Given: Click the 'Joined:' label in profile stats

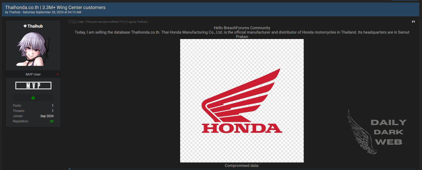Looking at the screenshot, I should 18,116.
